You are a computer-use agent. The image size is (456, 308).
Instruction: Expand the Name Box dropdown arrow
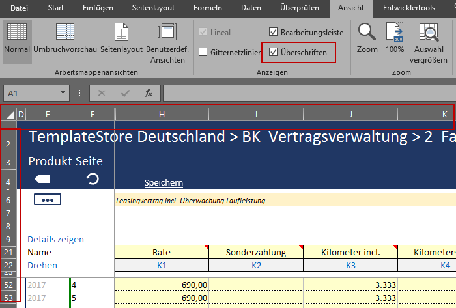(x=63, y=93)
